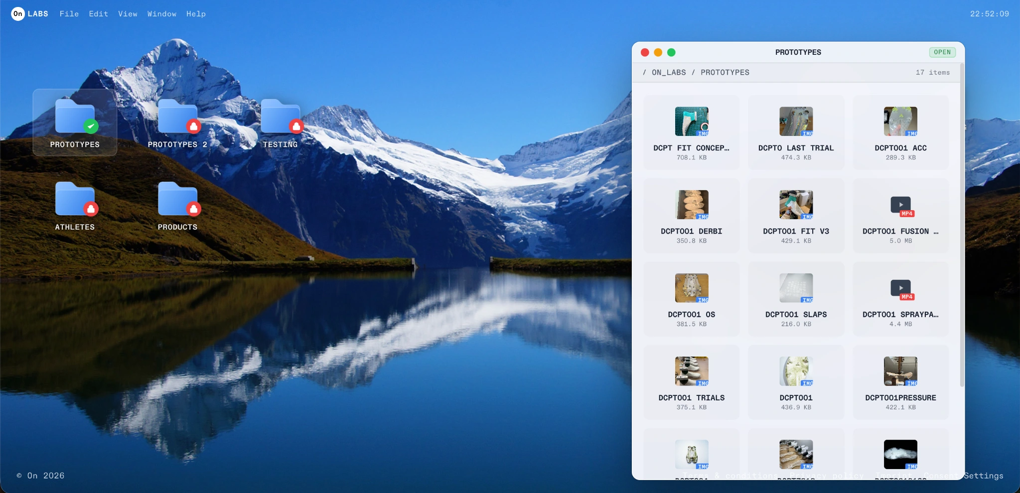The image size is (1020, 493).
Task: Open the DCPT FIT CONCEP... image file
Action: 691,132
